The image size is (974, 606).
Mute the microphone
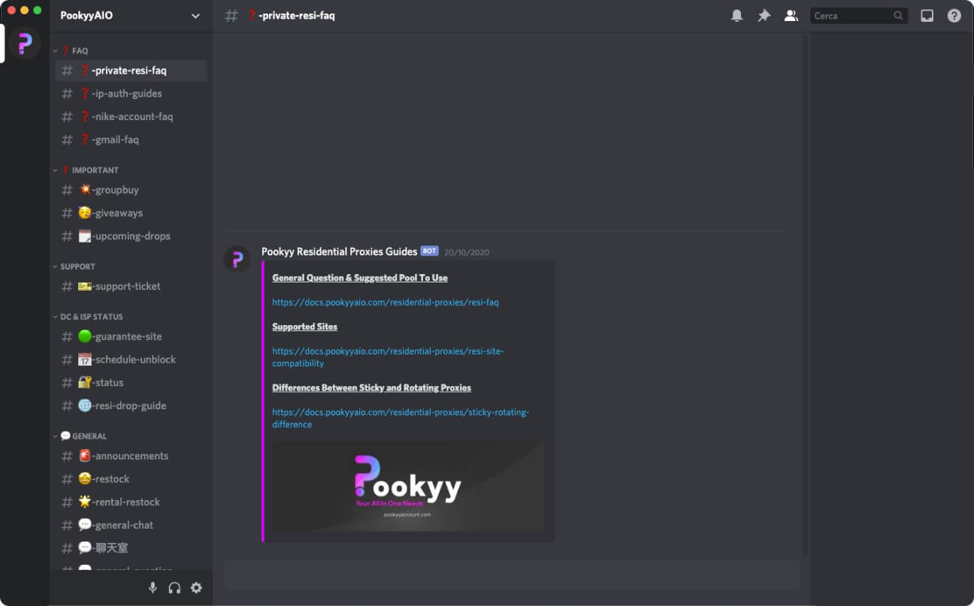click(x=153, y=588)
